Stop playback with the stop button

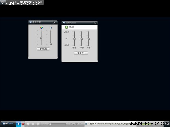tap(33, 124)
